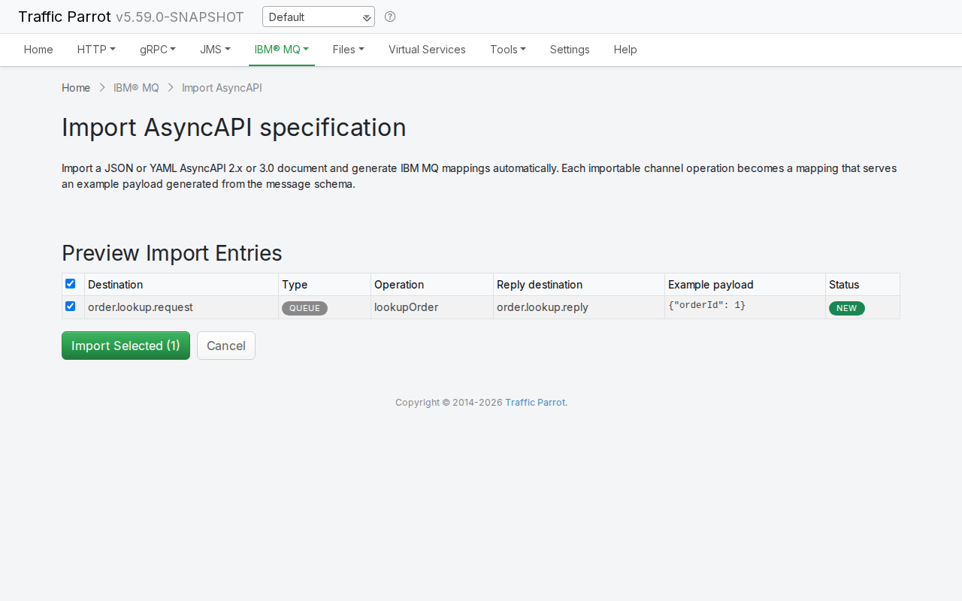This screenshot has width=962, height=601.
Task: Click the NEW status badge
Action: (x=847, y=308)
